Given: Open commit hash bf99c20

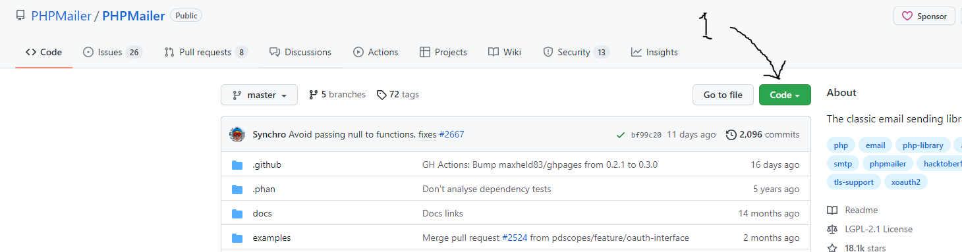Looking at the screenshot, I should [x=646, y=135].
